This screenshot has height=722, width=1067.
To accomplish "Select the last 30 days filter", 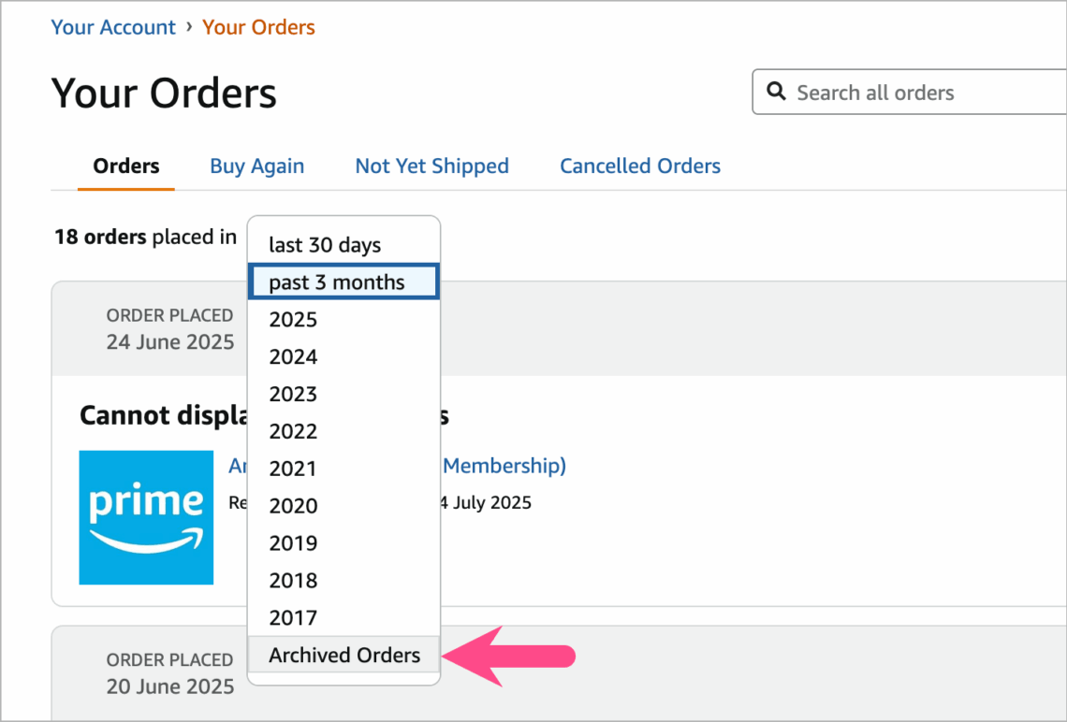I will click(x=323, y=245).
